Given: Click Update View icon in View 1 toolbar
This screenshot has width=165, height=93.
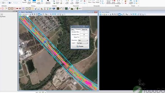Looking at the screenshot, I should pos(30,14).
